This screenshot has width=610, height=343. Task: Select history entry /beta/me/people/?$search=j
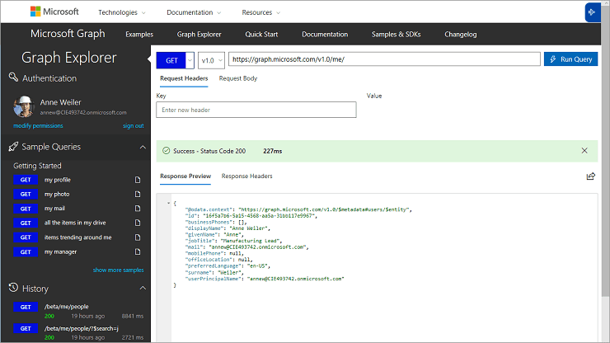click(82, 329)
